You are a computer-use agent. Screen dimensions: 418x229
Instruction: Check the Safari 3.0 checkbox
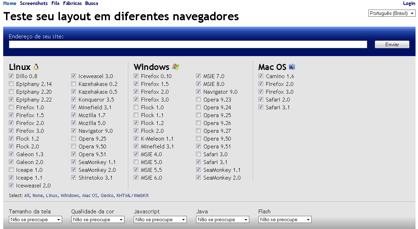[198, 154]
